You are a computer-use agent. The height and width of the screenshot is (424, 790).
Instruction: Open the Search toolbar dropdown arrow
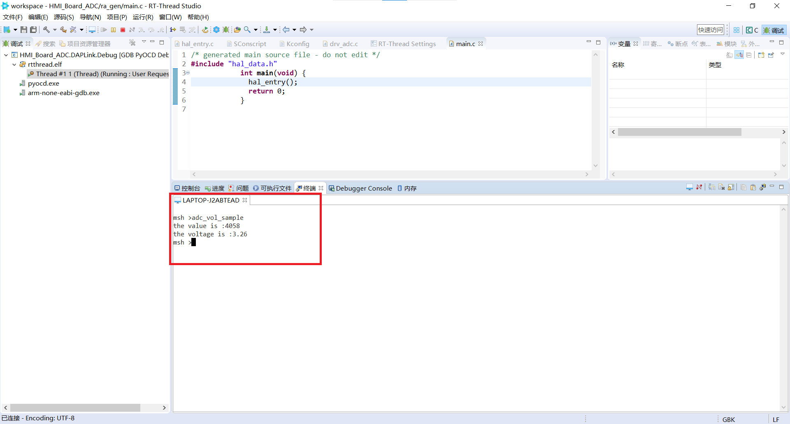pos(256,30)
